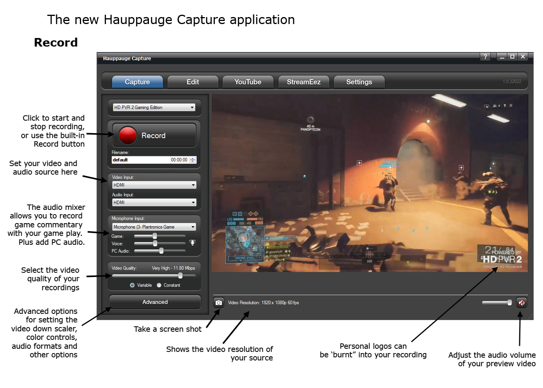Screen dimensions: 543x388
Task: Switch to the Edit tab
Action: tap(193, 82)
